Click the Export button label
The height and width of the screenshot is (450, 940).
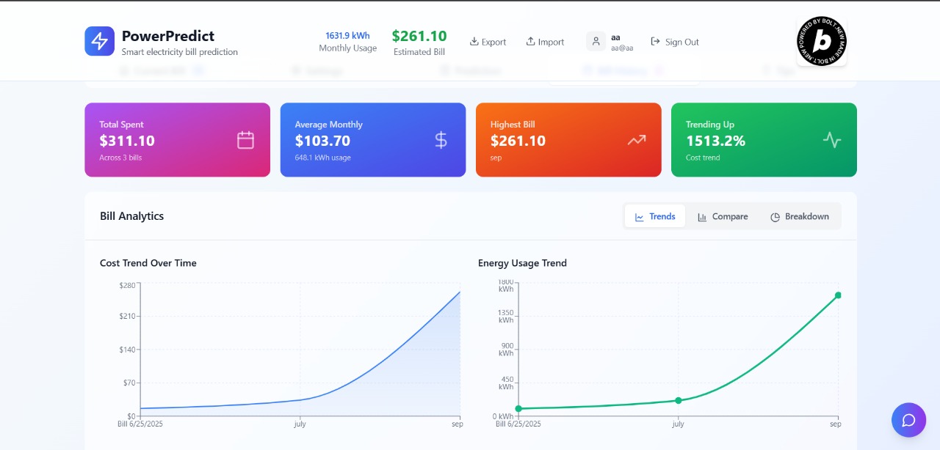coord(493,42)
